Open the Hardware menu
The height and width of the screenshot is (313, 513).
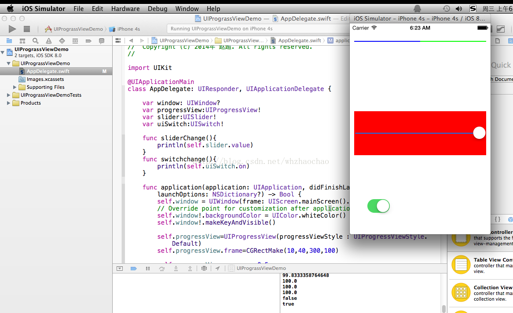(x=125, y=9)
